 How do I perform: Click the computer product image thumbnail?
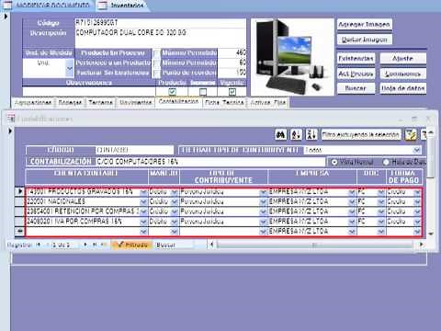pos(292,57)
